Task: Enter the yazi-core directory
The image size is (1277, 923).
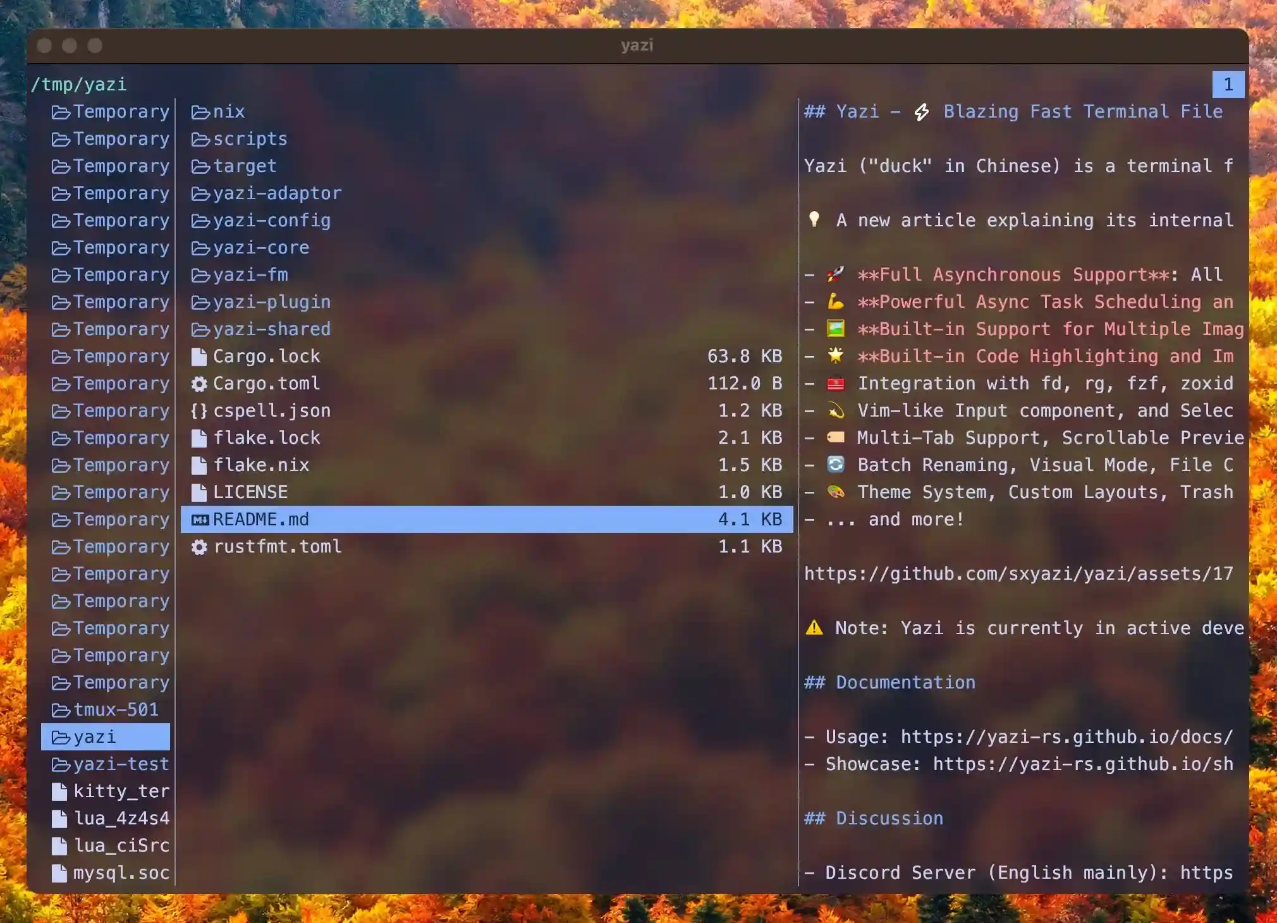Action: coord(260,248)
